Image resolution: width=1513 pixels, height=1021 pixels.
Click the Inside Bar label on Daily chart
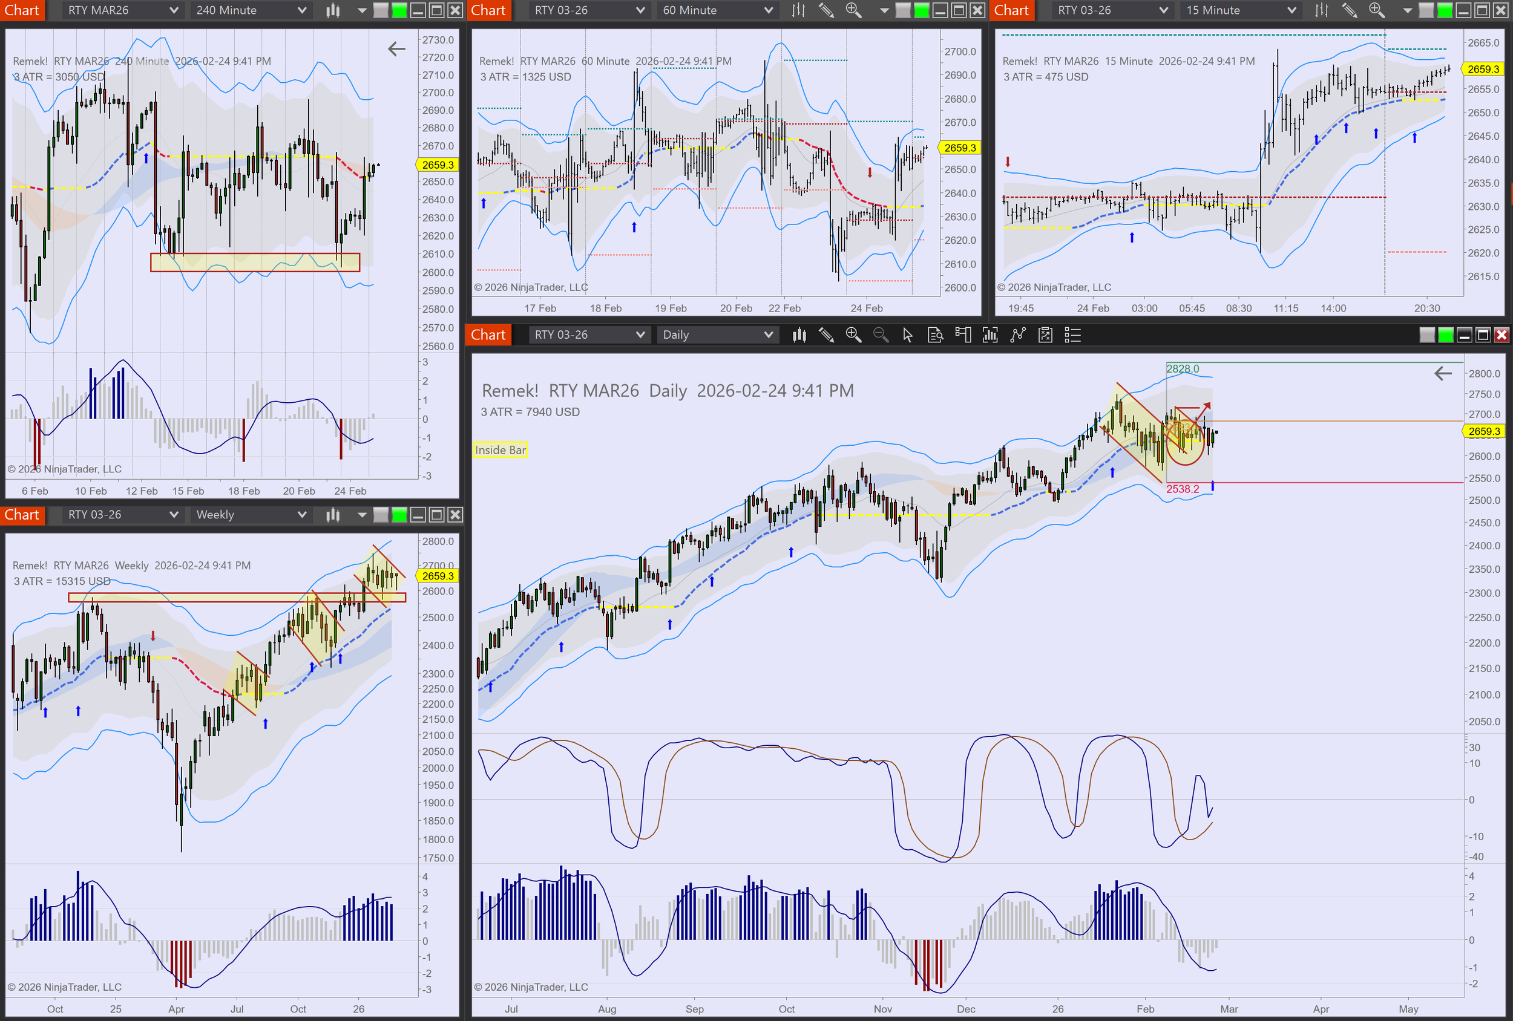click(x=500, y=450)
